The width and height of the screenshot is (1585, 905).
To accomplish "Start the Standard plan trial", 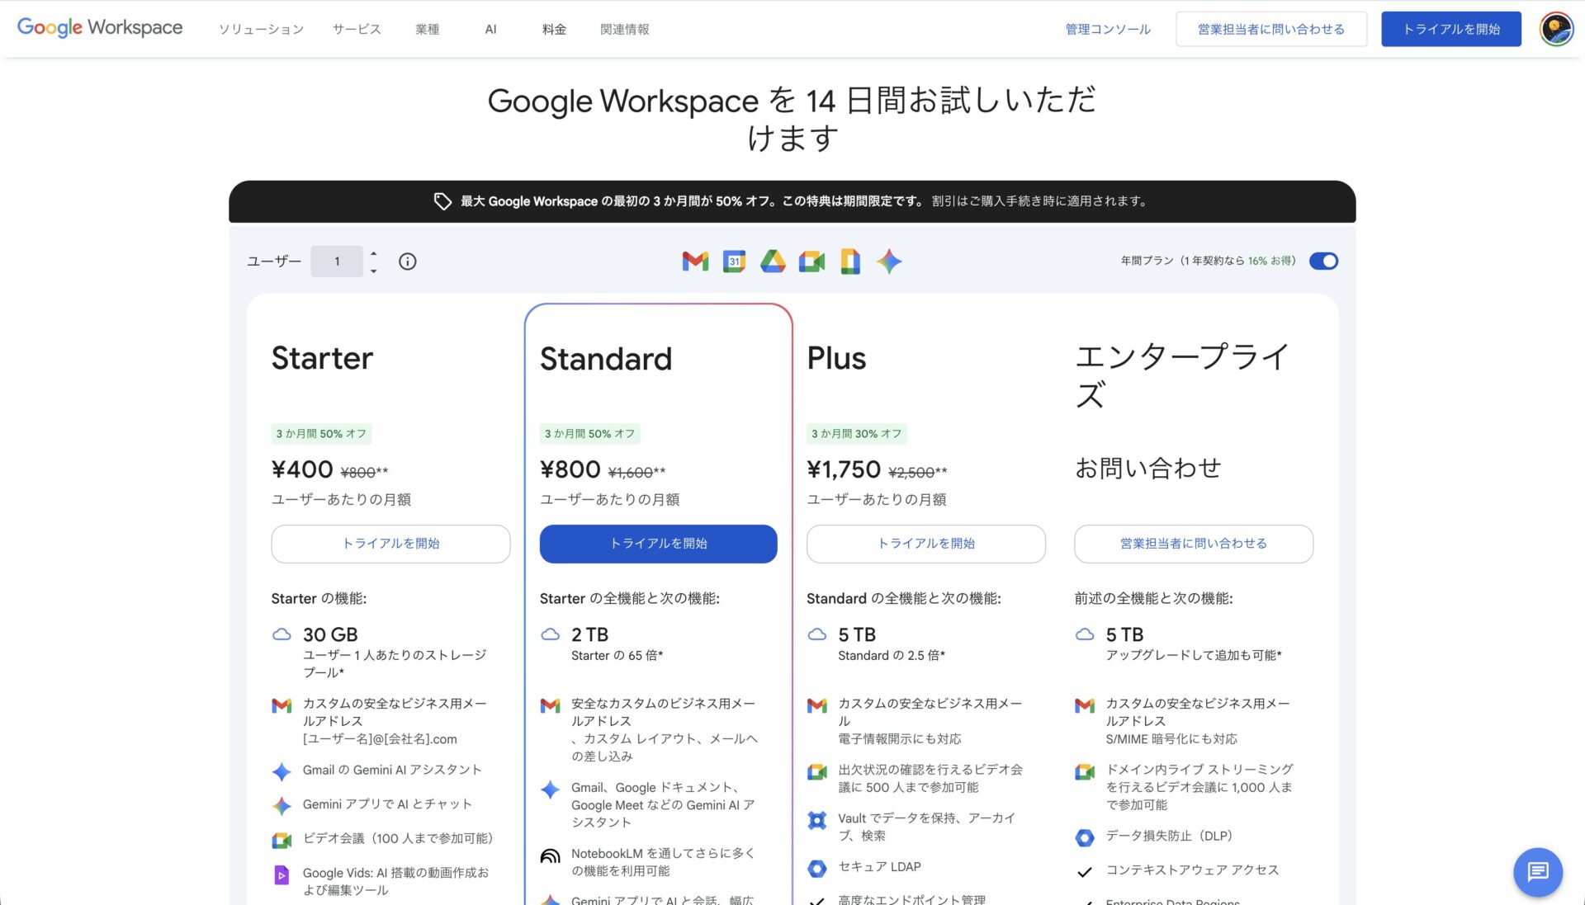I will click(x=658, y=544).
